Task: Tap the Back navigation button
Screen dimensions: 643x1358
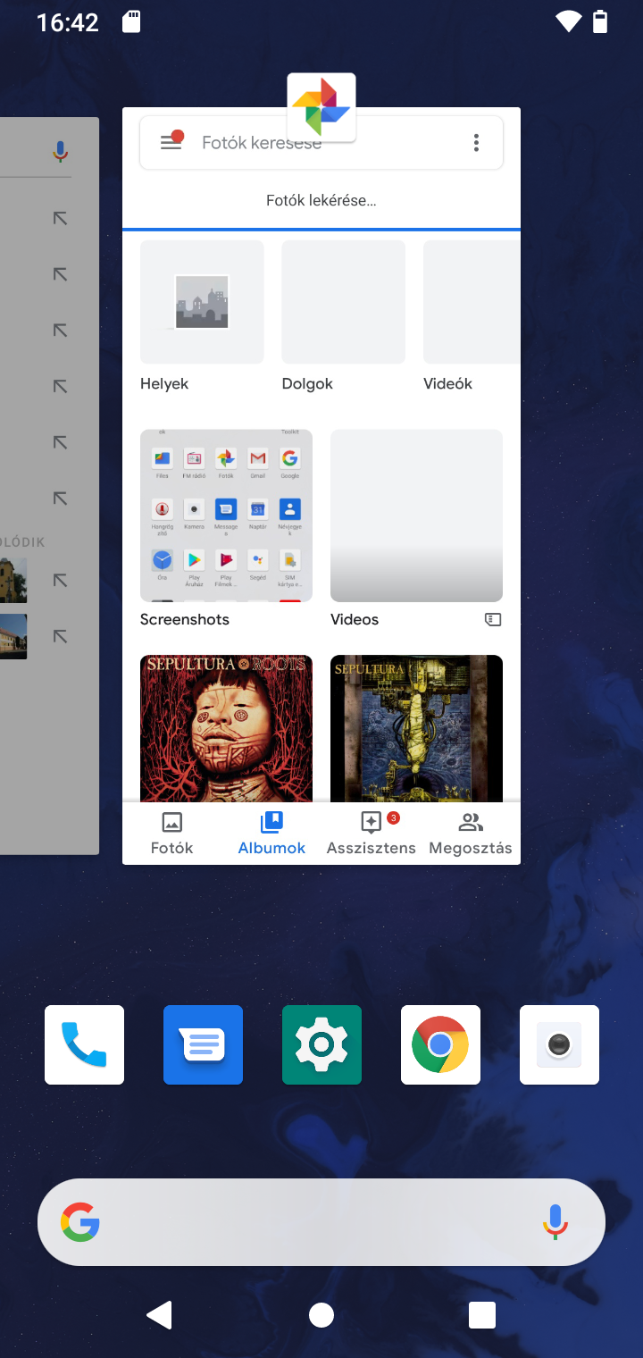Action: (x=159, y=1315)
